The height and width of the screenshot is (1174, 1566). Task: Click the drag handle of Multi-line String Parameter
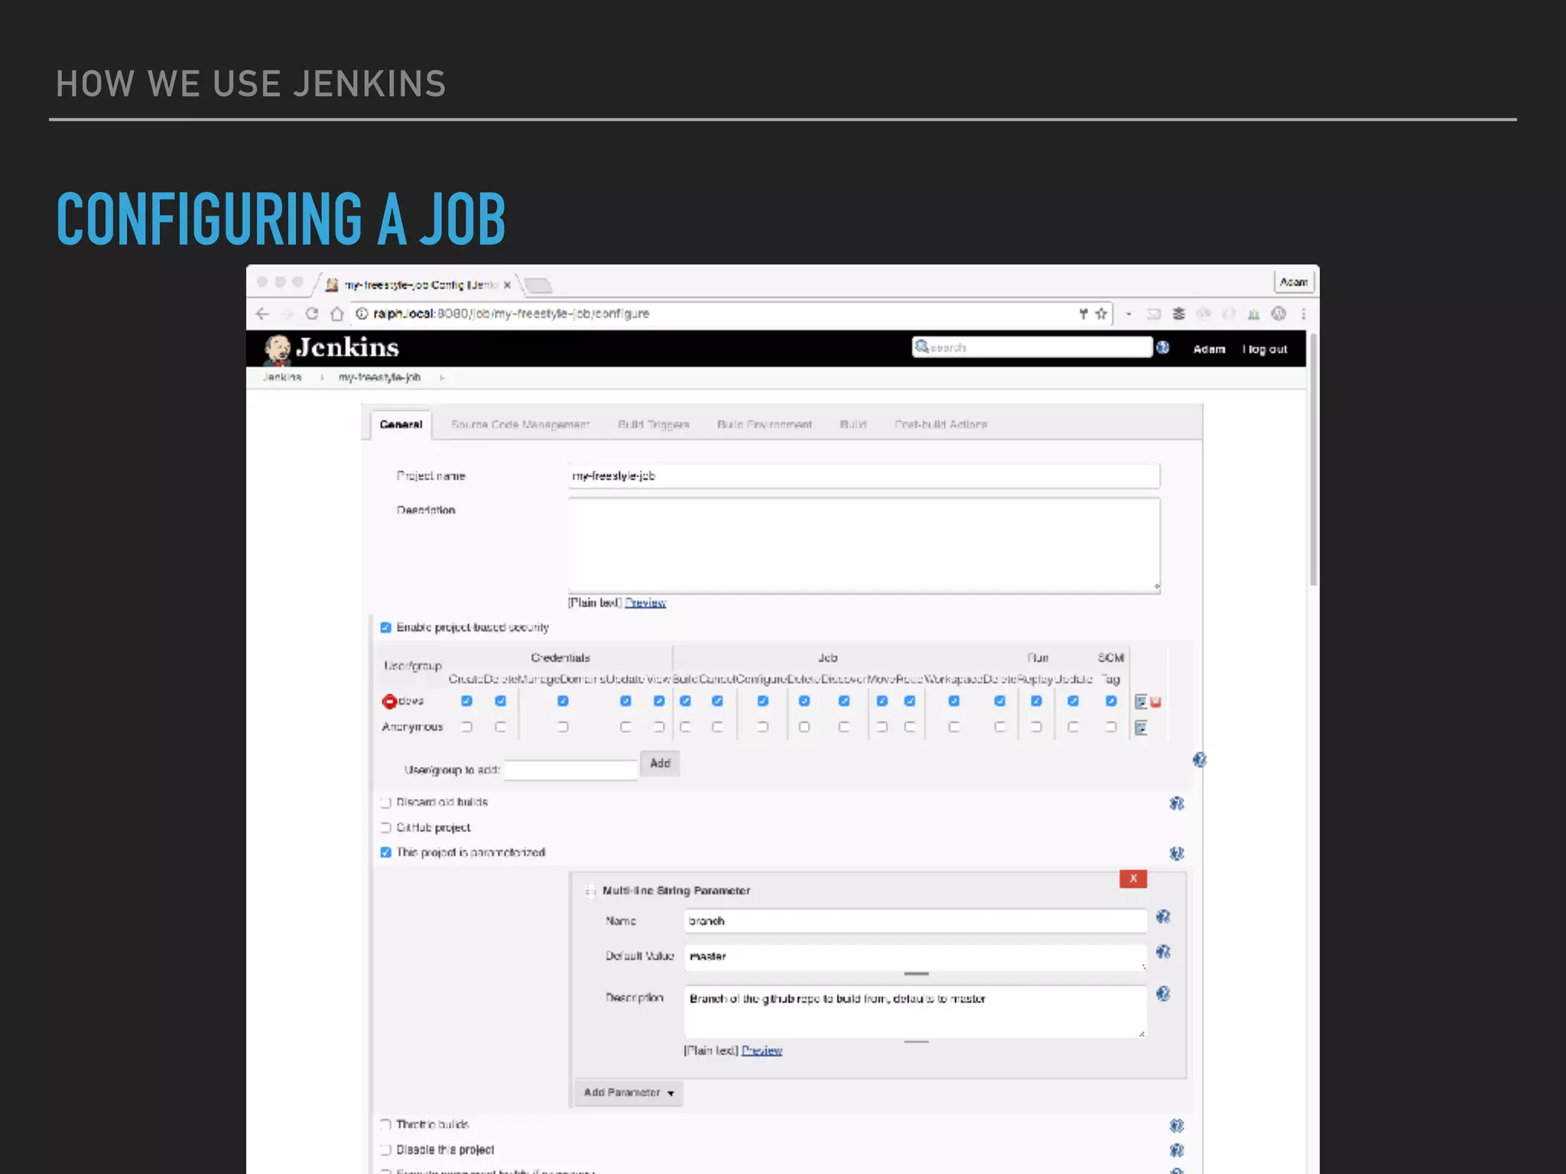pyautogui.click(x=590, y=890)
